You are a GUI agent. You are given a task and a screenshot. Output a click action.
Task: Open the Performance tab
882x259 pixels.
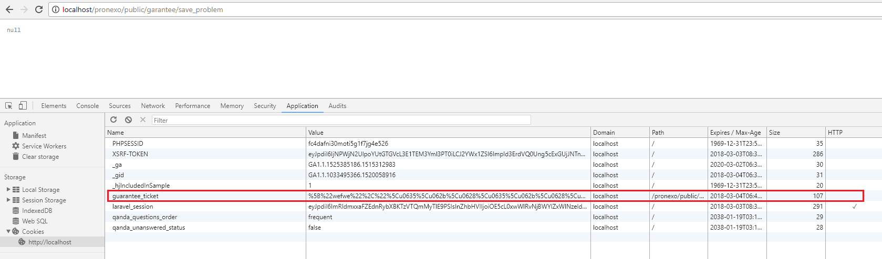click(192, 106)
